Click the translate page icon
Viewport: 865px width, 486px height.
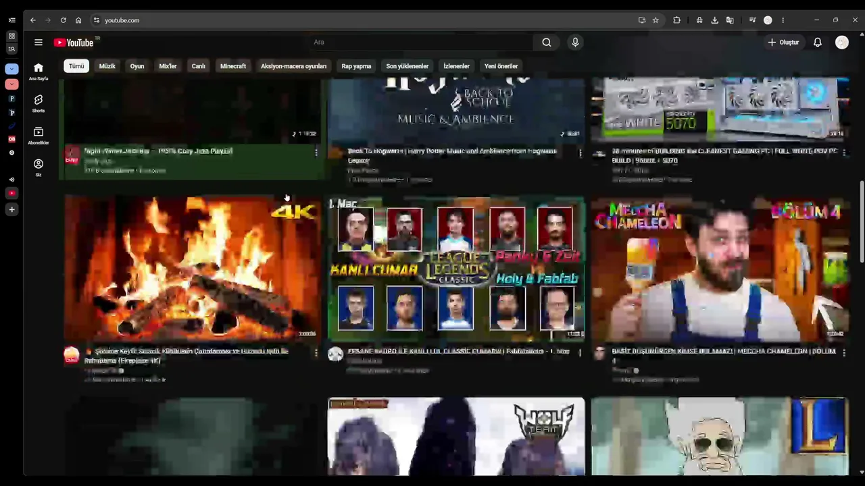pyautogui.click(x=730, y=20)
